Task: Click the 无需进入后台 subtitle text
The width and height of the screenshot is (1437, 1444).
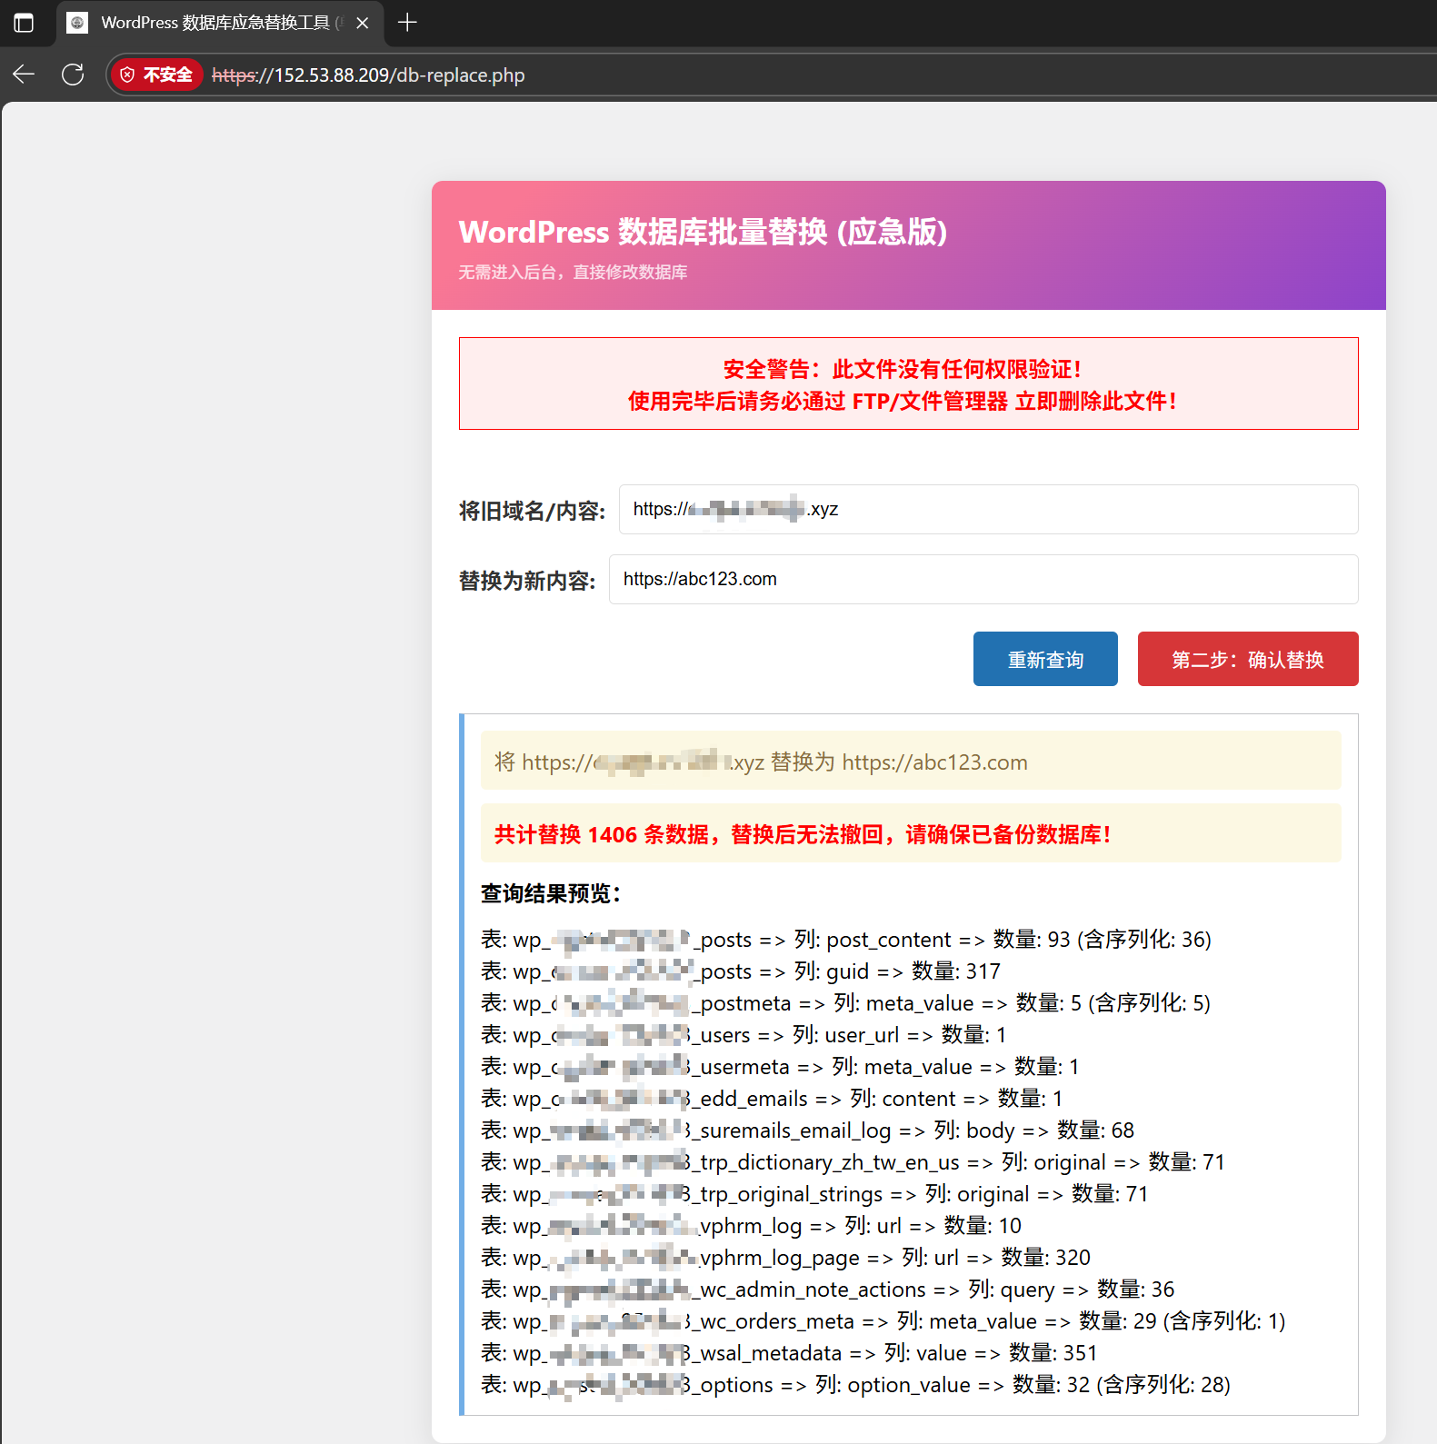Action: (x=573, y=272)
